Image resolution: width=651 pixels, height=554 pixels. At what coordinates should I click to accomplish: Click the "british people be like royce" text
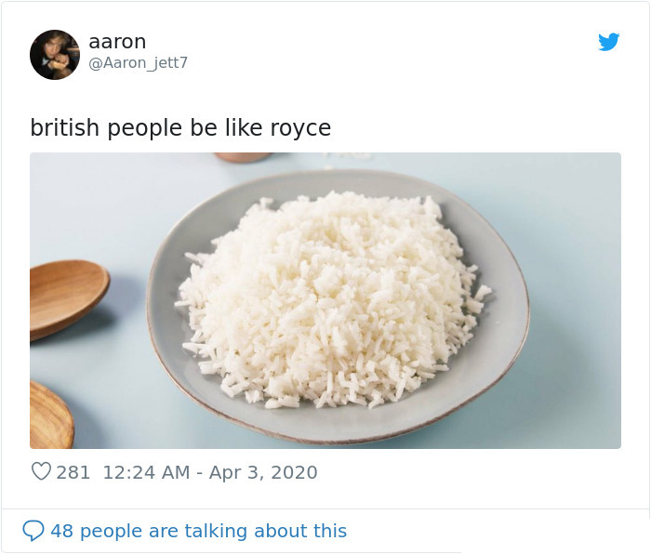point(180,127)
